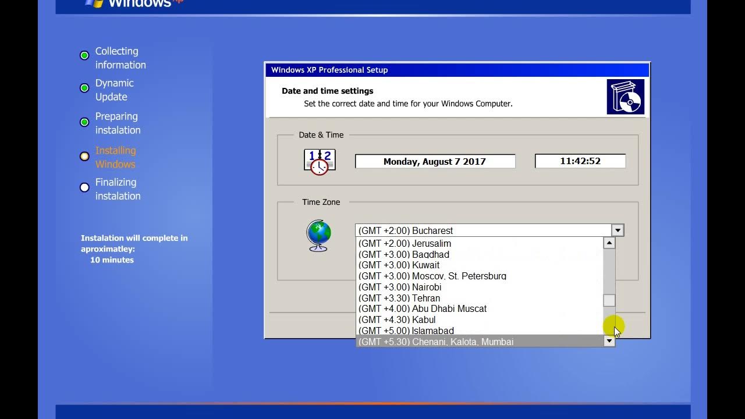
Task: Select (GMT +4.00) Abu Dhabi Muscat
Action: pyautogui.click(x=480, y=308)
